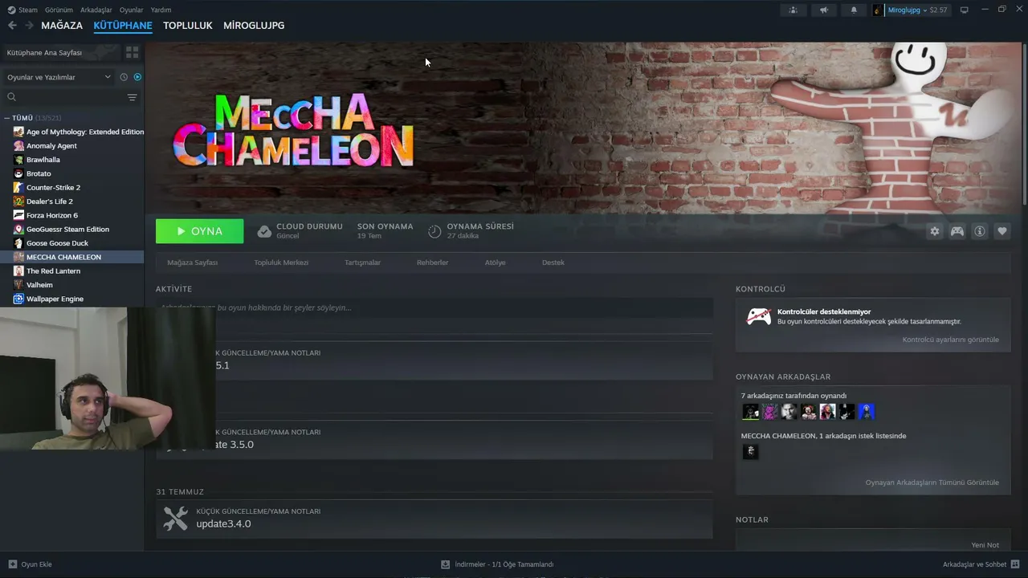The width and height of the screenshot is (1028, 578).
Task: Click the wrench icon beside update3.4.0
Action: tap(175, 518)
